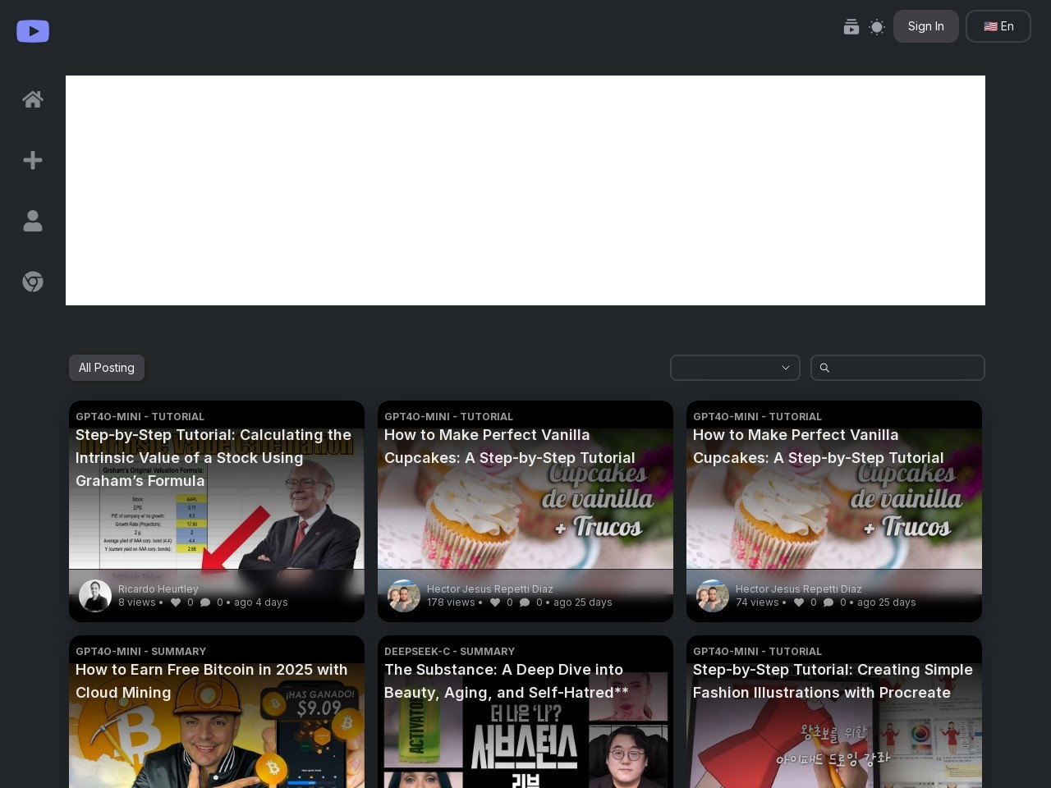
Task: Open Vanilla Cupcakes card with 74 views
Action: coord(834,511)
